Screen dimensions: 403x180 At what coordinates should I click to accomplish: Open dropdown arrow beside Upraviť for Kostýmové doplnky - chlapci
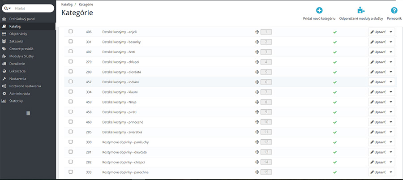click(391, 162)
